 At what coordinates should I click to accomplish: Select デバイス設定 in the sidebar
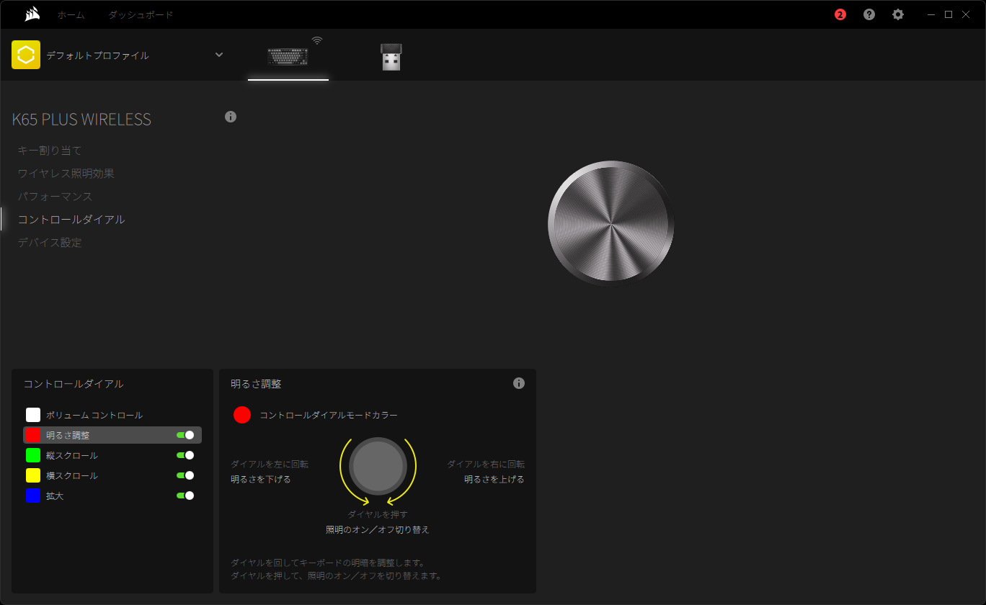(50, 243)
